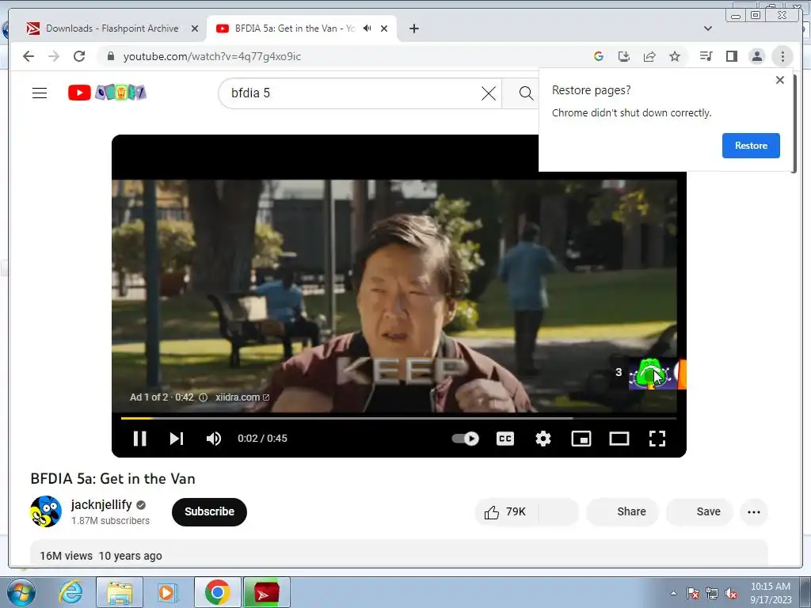Click taskbar volume muted icon
This screenshot has width=811, height=608.
click(x=731, y=594)
